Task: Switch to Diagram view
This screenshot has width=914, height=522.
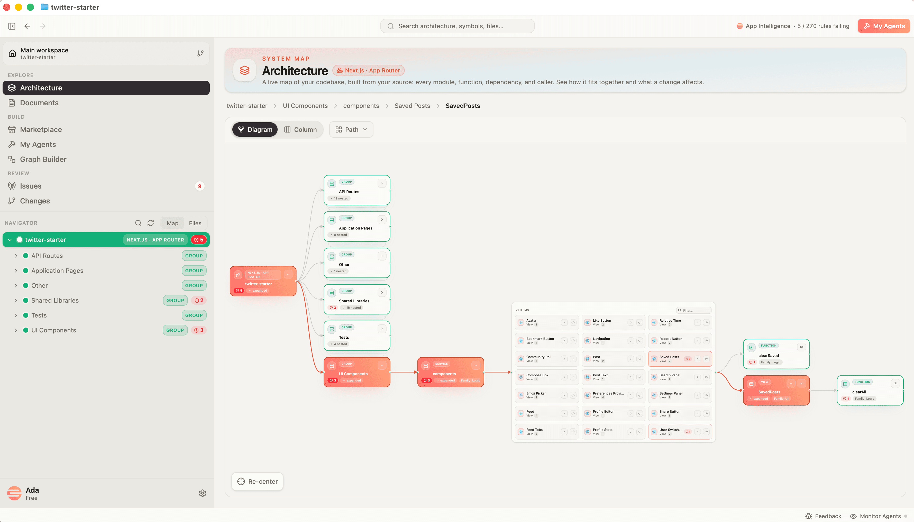Action: (x=255, y=129)
